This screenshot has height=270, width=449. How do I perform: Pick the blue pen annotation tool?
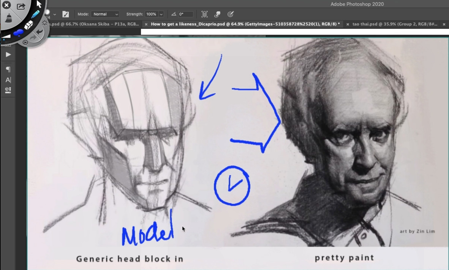click(35, 14)
